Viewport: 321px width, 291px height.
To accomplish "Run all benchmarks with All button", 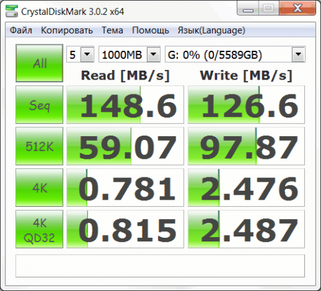I will point(39,63).
